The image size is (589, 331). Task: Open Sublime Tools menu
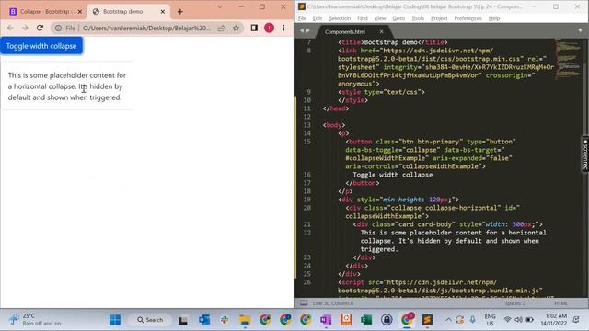tap(418, 18)
